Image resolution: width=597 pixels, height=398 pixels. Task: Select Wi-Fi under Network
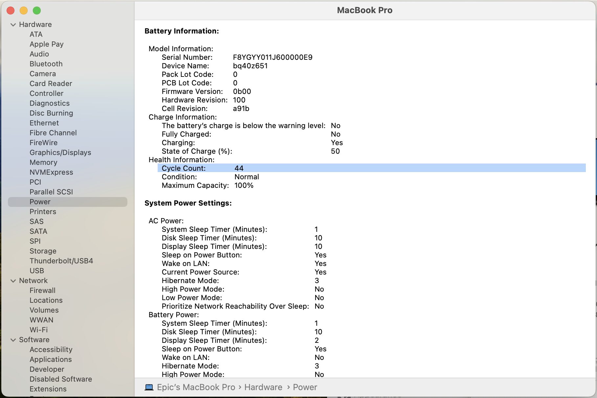pyautogui.click(x=38, y=330)
